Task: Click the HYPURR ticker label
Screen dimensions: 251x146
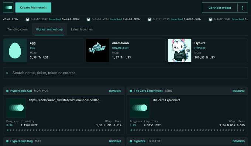Action: coord(200,48)
